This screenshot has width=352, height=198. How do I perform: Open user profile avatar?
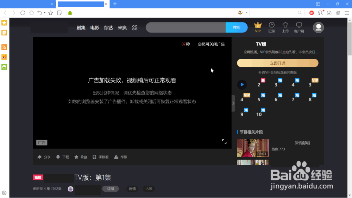click(x=318, y=27)
